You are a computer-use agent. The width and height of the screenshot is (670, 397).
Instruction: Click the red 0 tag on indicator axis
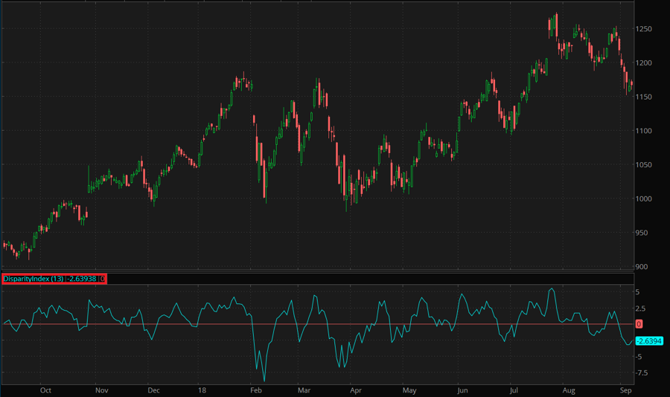click(x=639, y=324)
